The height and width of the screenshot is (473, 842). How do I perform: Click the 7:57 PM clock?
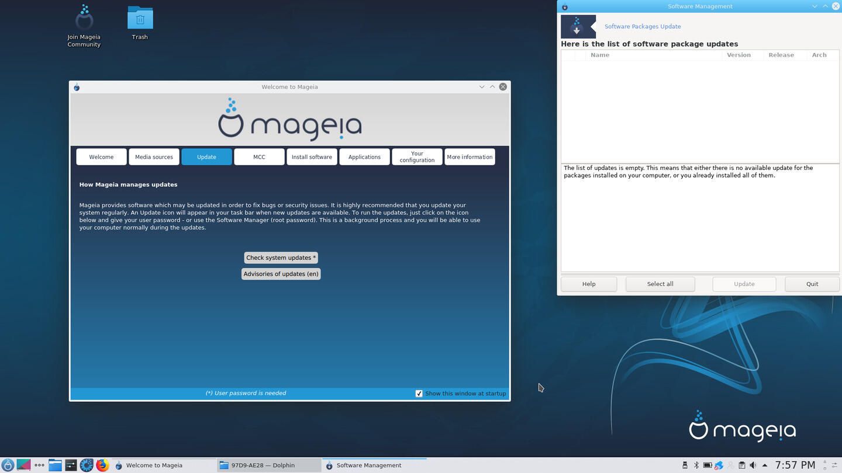795,465
